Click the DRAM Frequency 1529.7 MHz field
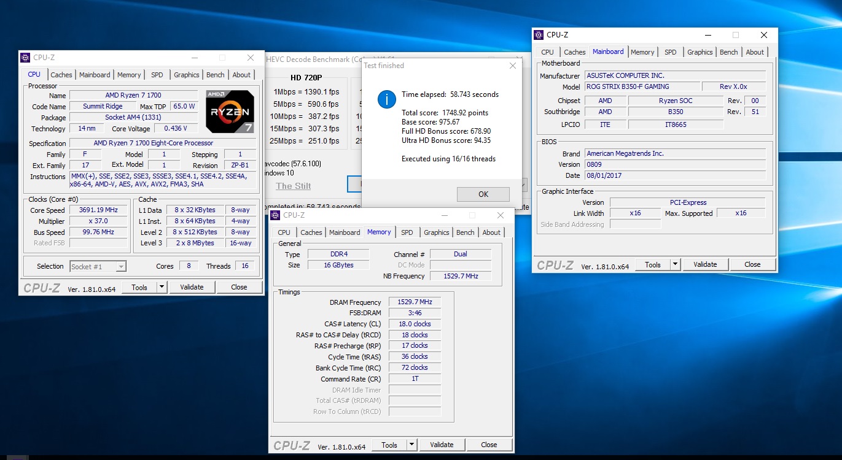Viewport: 842px width, 460px height. [x=415, y=302]
